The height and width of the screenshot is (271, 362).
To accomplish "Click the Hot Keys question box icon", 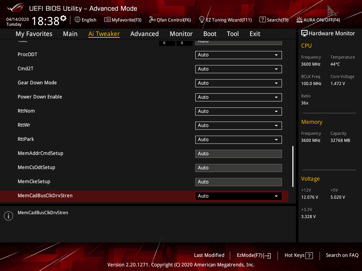I will coord(309,255).
